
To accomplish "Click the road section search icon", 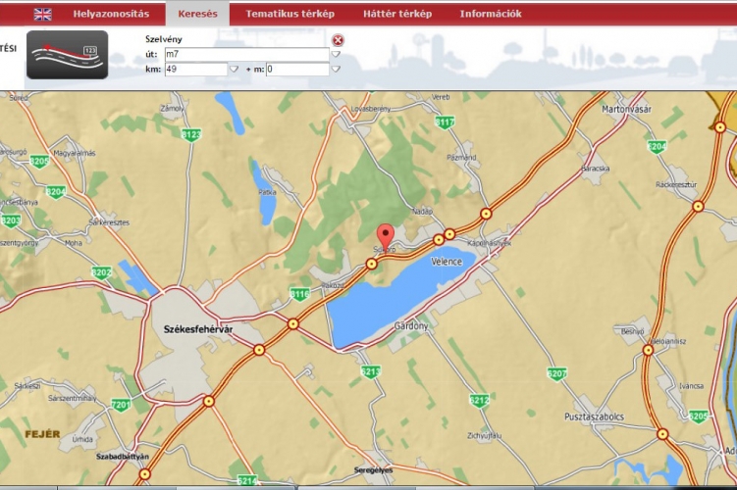I will [x=67, y=55].
